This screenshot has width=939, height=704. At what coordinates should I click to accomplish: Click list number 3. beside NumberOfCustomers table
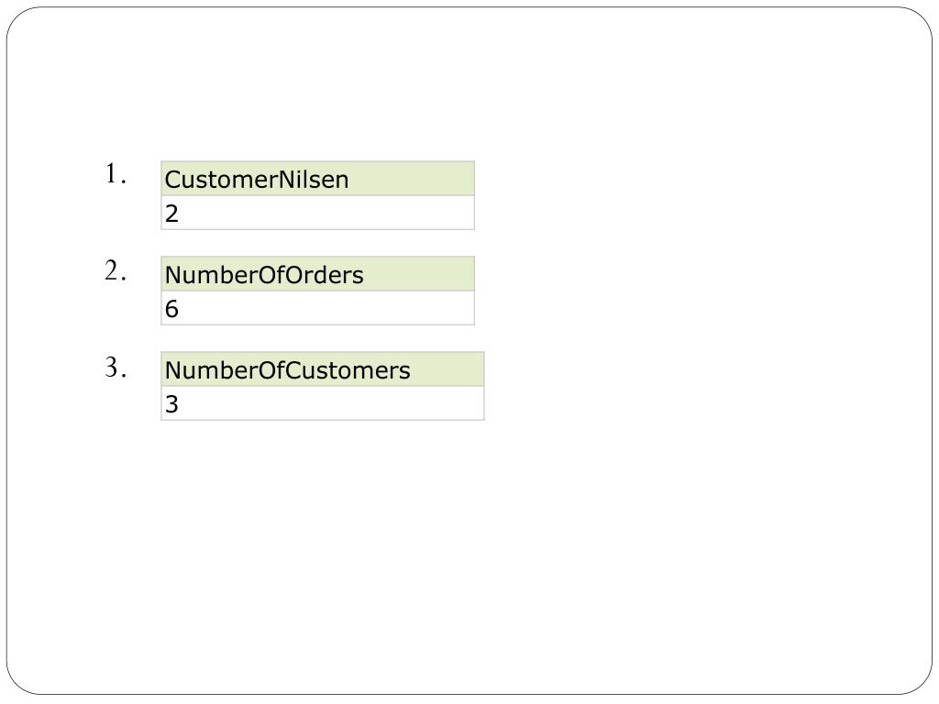click(116, 367)
